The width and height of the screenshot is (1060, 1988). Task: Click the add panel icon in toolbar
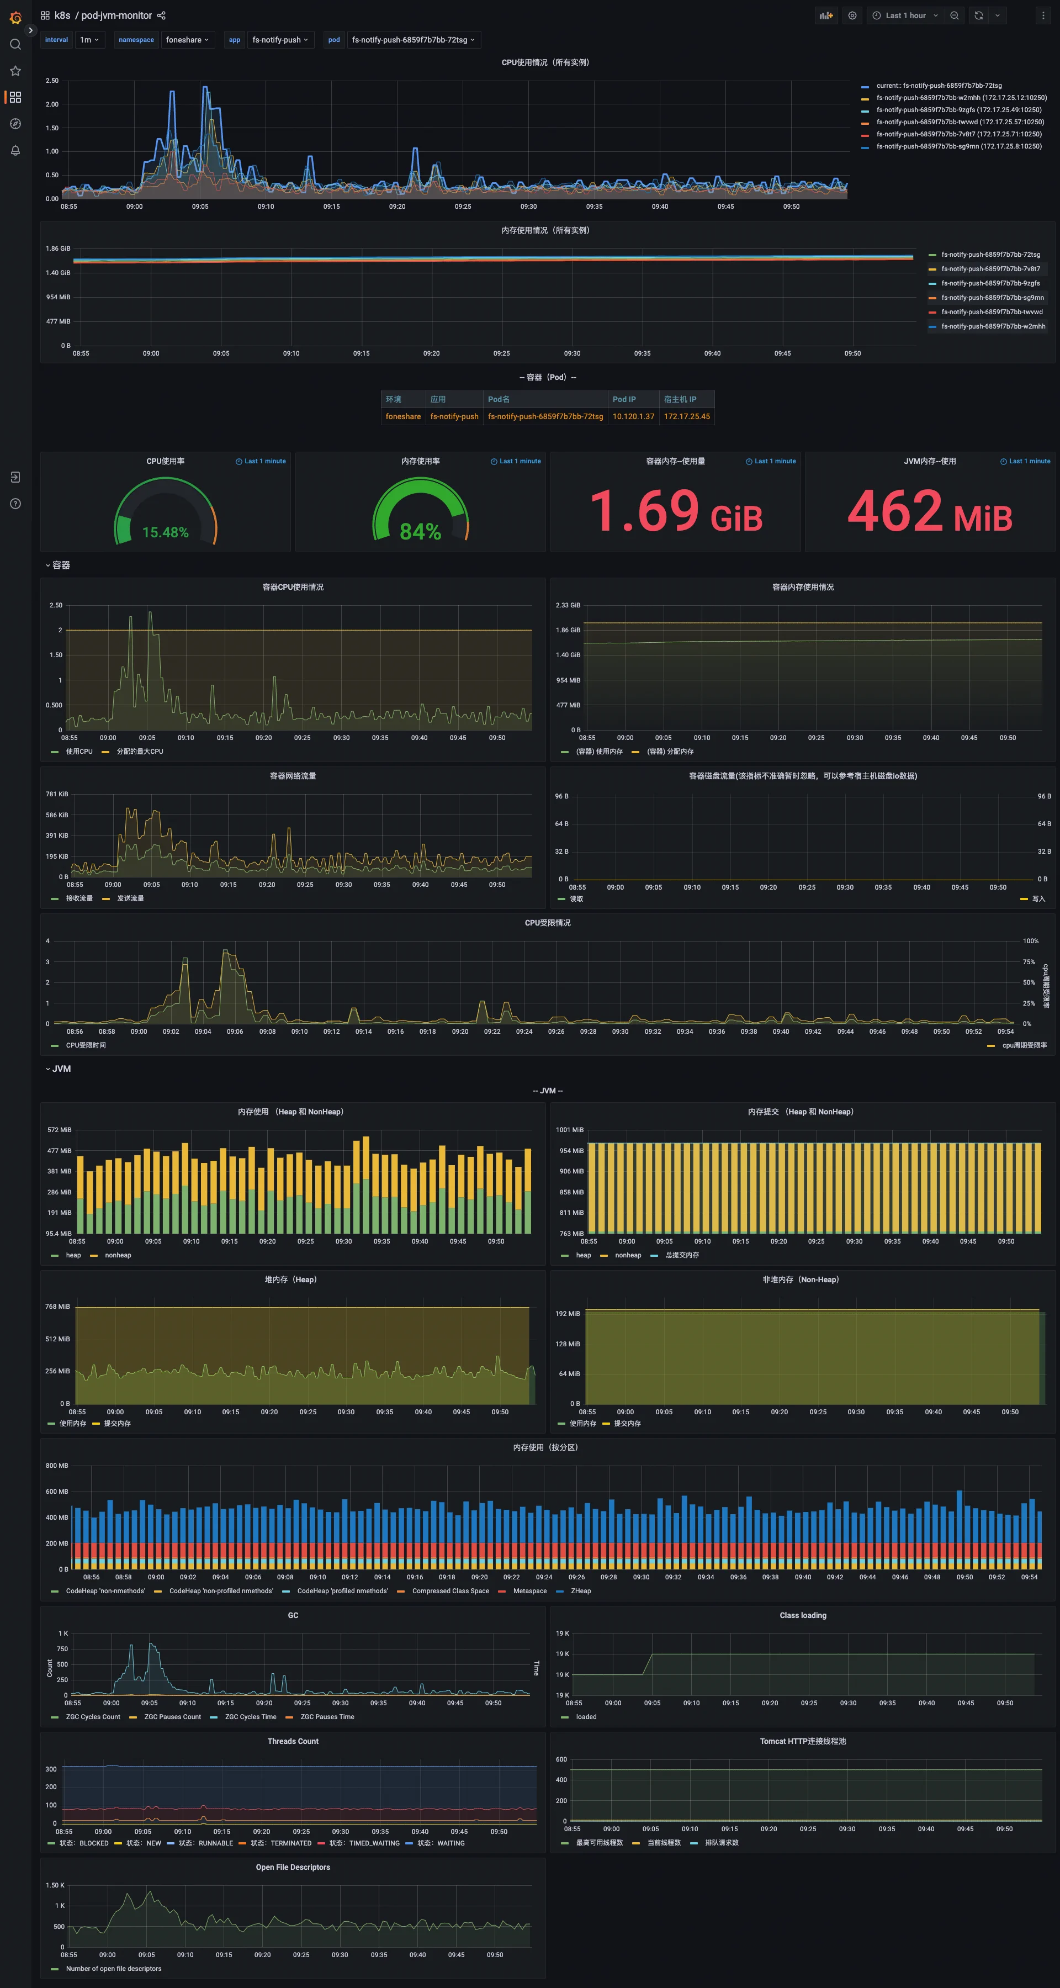click(x=825, y=15)
